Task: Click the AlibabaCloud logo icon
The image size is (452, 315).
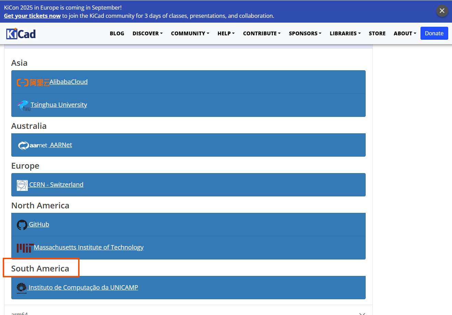Action: [x=33, y=82]
